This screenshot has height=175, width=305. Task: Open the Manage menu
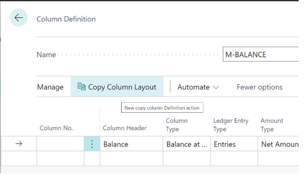pyautogui.click(x=50, y=87)
